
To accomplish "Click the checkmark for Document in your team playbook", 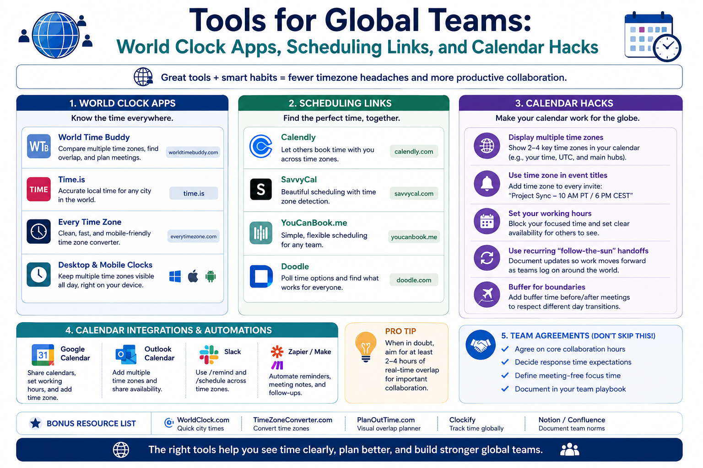I will pyautogui.click(x=505, y=389).
